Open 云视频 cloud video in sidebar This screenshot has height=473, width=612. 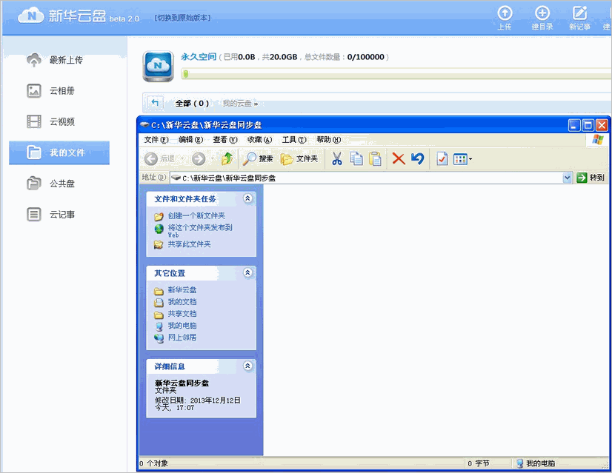pyautogui.click(x=50, y=121)
